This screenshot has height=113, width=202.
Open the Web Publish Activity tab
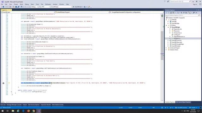tap(57, 105)
